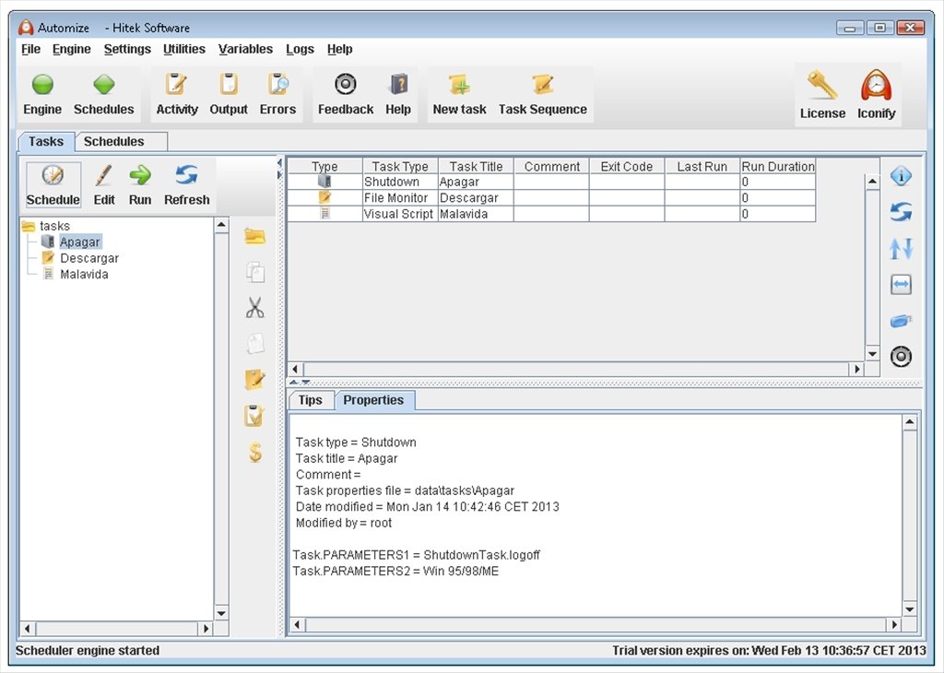The height and width of the screenshot is (673, 944).
Task: Switch to the Schedules tab
Action: click(x=121, y=141)
